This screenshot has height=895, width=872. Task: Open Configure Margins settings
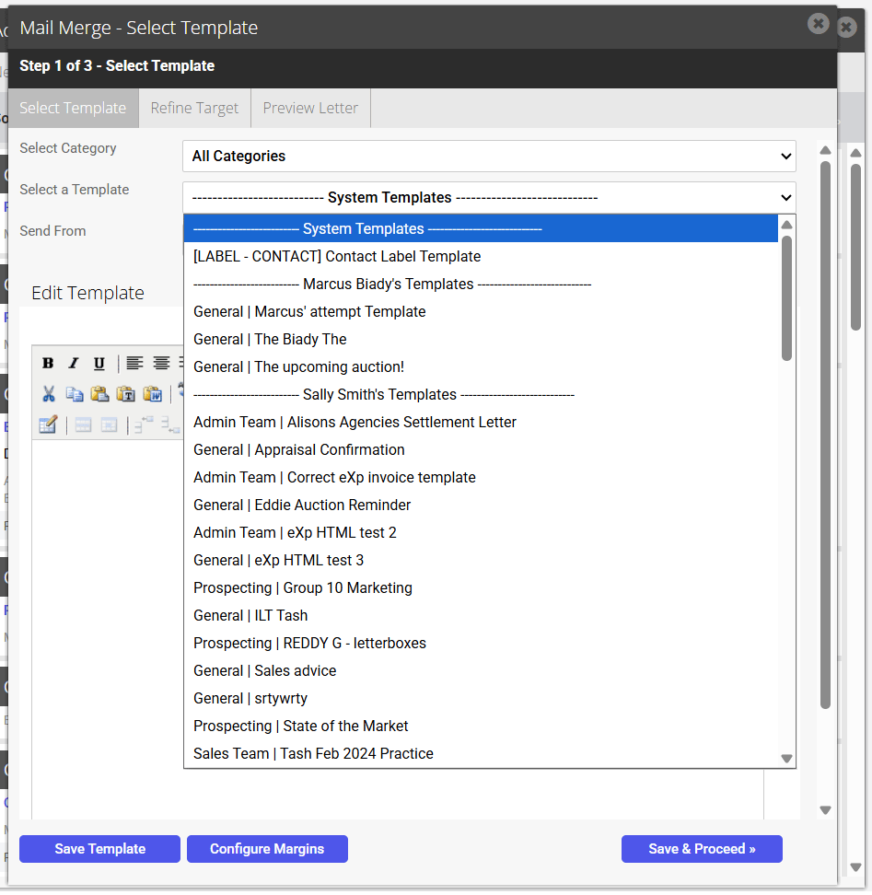(267, 849)
